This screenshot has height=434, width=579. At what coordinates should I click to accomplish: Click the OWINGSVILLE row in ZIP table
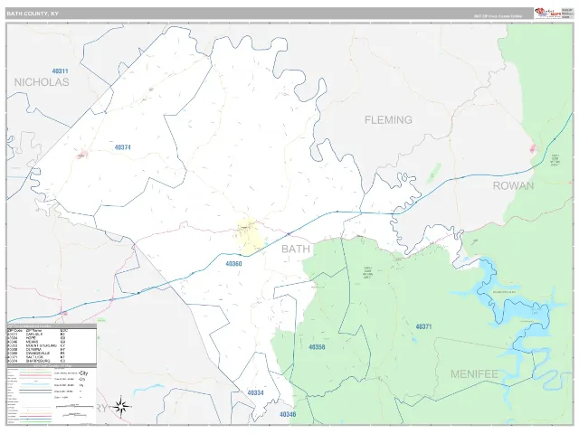tap(52, 354)
